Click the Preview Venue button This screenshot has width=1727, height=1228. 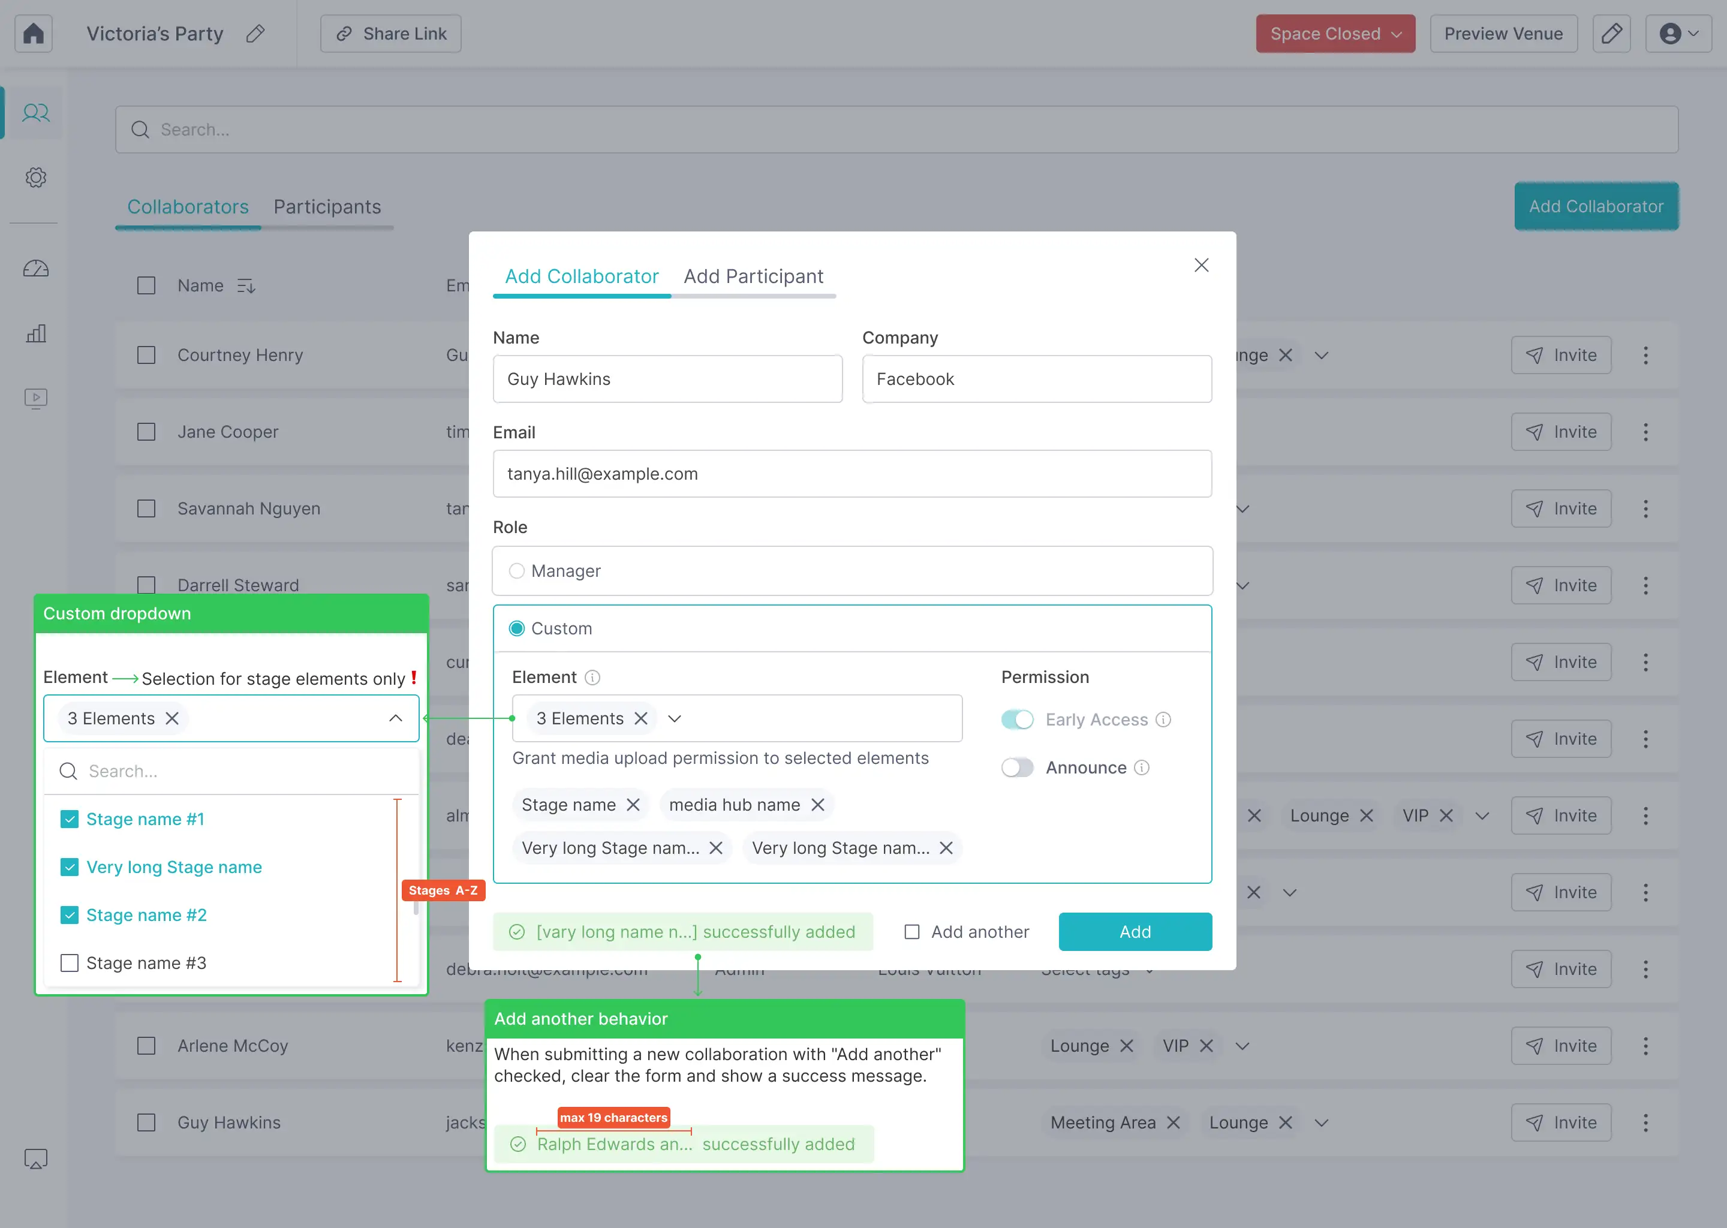[x=1503, y=33]
